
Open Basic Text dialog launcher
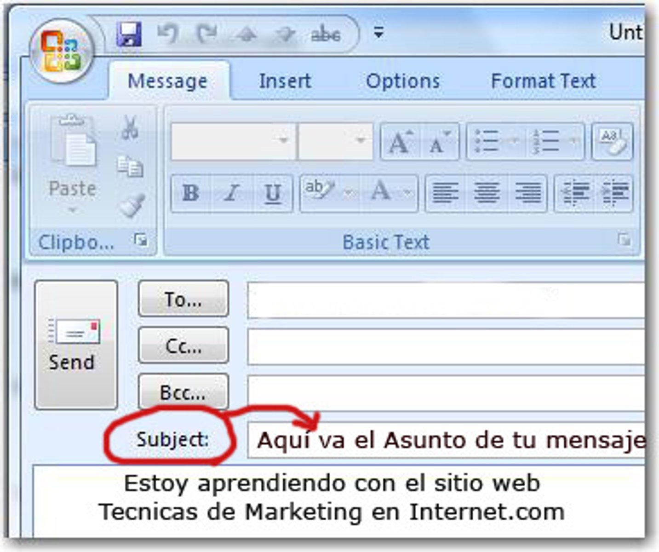click(x=624, y=240)
